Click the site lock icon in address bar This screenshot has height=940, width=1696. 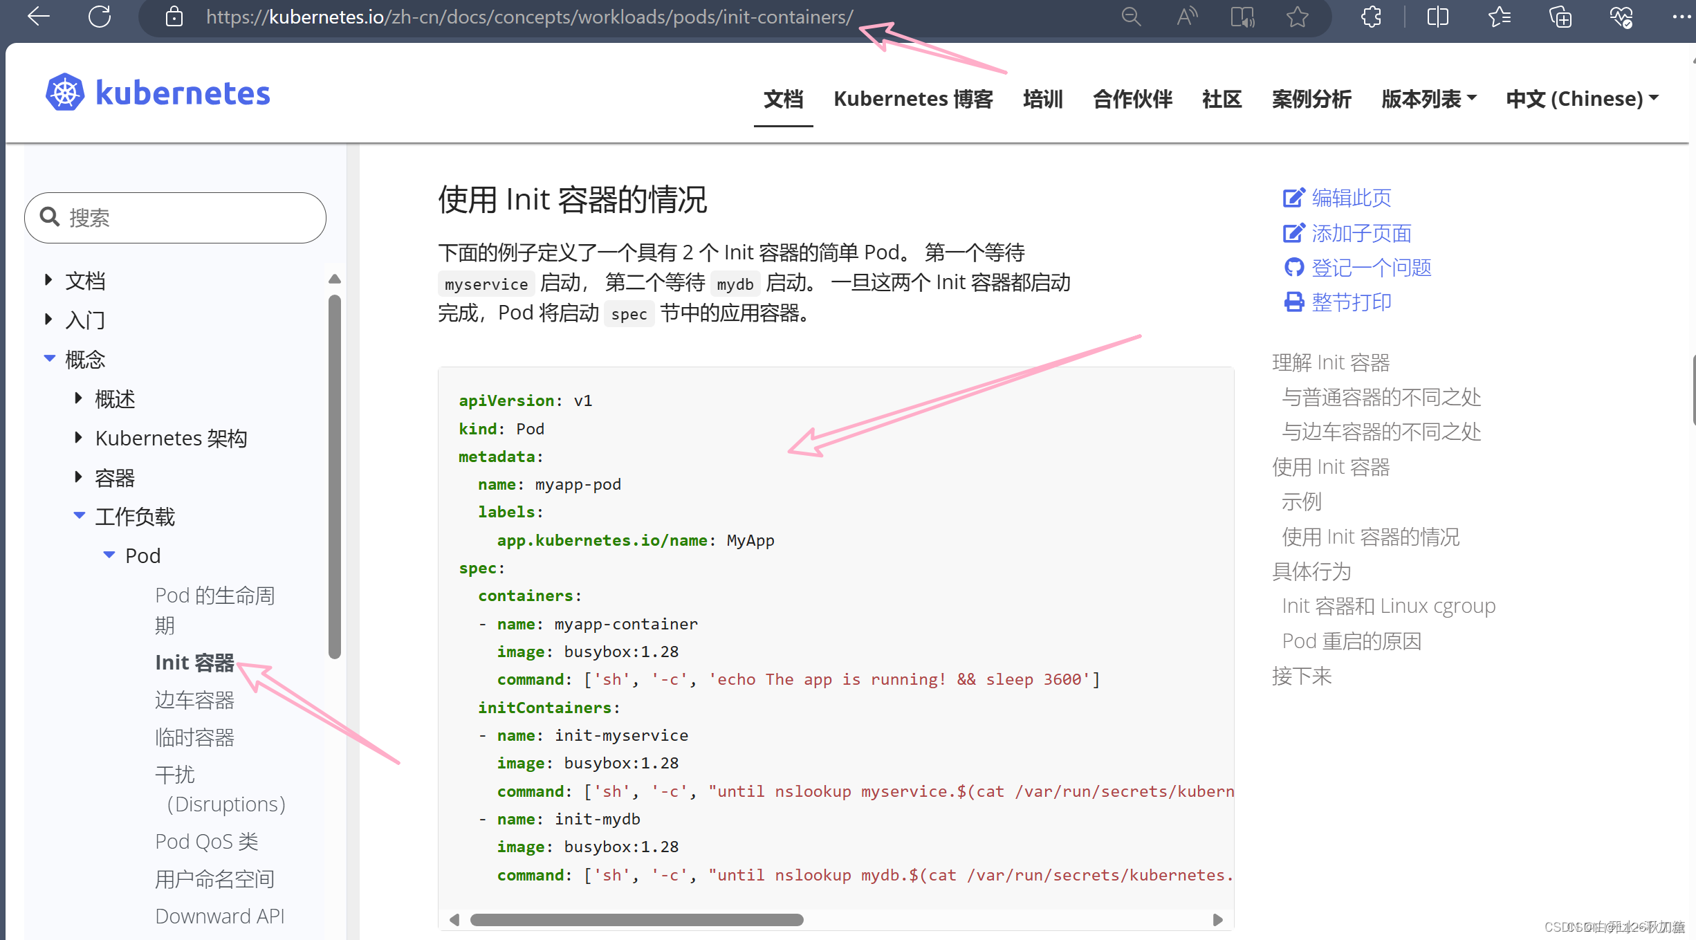click(x=174, y=16)
